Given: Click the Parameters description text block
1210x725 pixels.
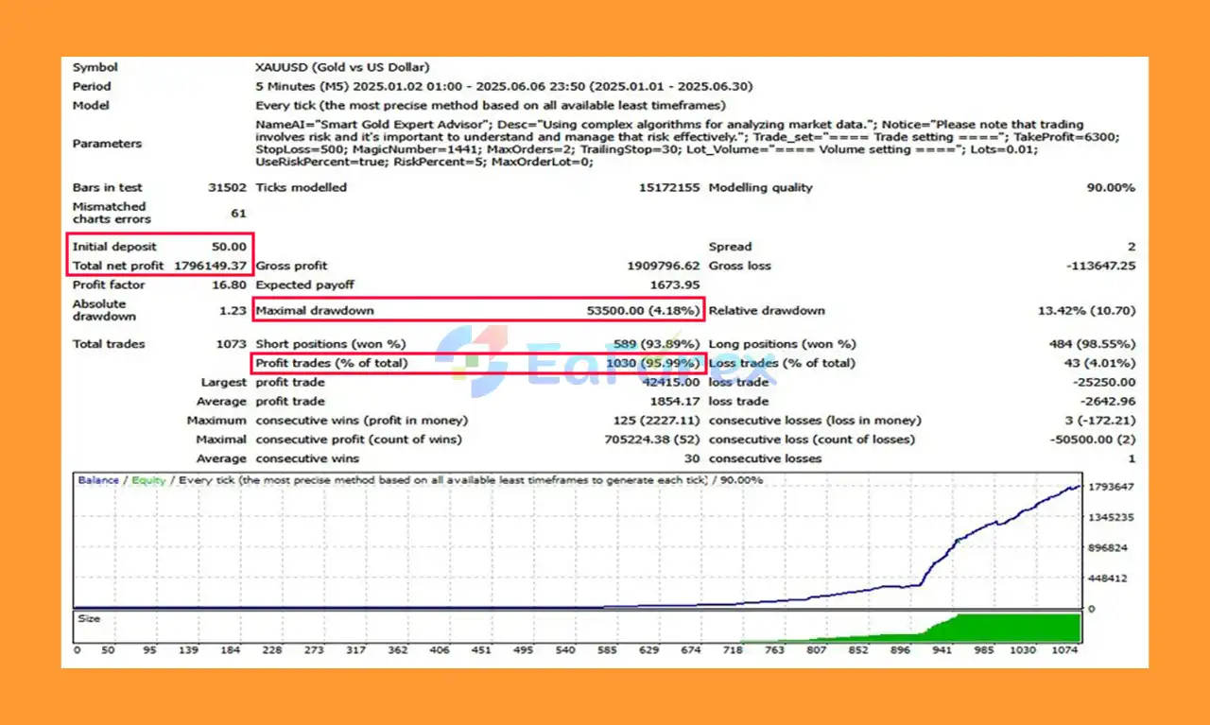Looking at the screenshot, I should click(x=688, y=143).
